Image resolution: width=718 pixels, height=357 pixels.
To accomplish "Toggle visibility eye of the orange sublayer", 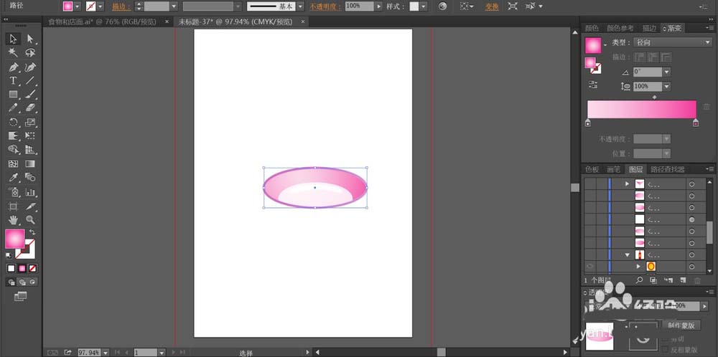I will [589, 266].
